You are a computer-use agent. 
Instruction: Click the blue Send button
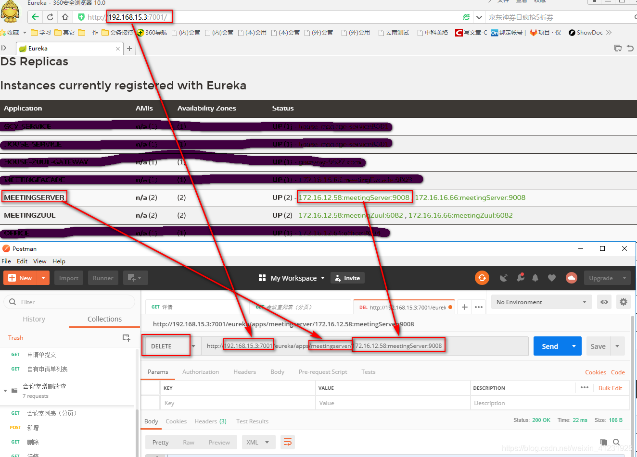coord(550,346)
